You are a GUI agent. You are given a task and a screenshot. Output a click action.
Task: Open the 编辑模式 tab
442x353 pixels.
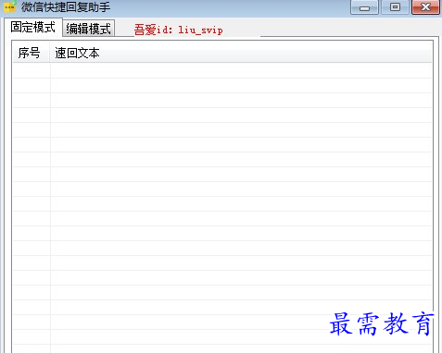(89, 29)
